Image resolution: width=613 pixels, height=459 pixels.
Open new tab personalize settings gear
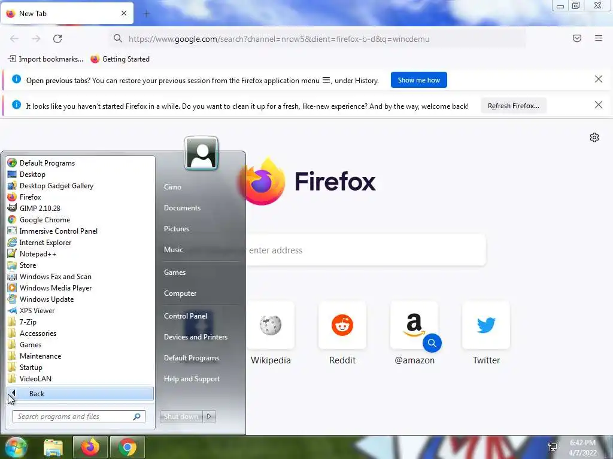coord(594,137)
